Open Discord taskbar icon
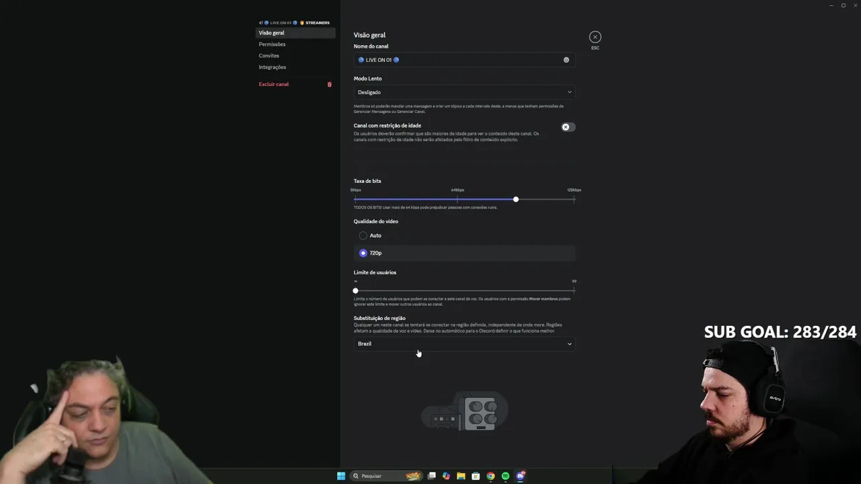This screenshot has height=484, width=861. click(x=521, y=476)
